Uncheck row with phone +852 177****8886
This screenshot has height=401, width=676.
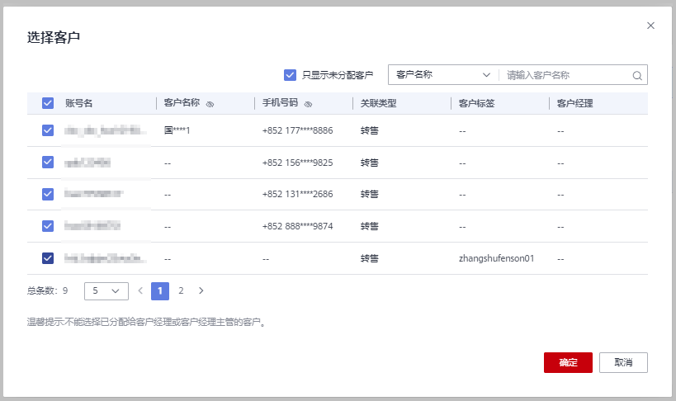tap(48, 130)
